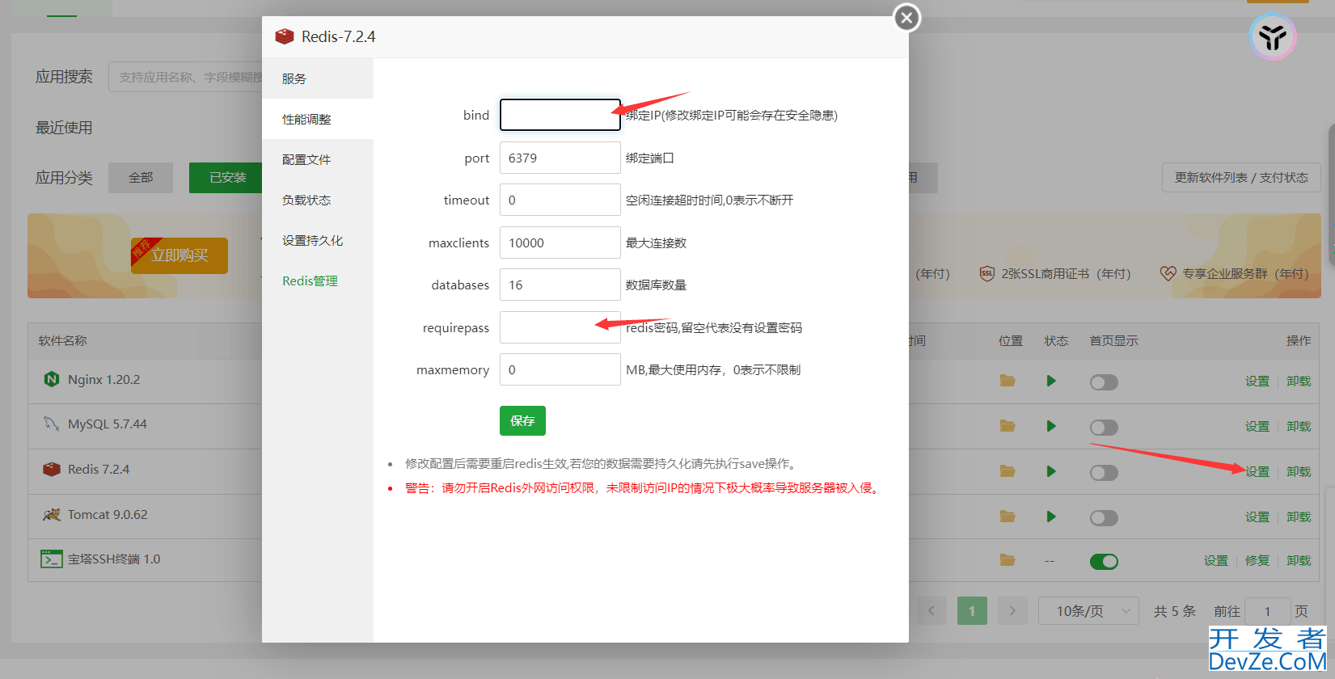Toggle homepage display for Tomcat

[x=1104, y=518]
